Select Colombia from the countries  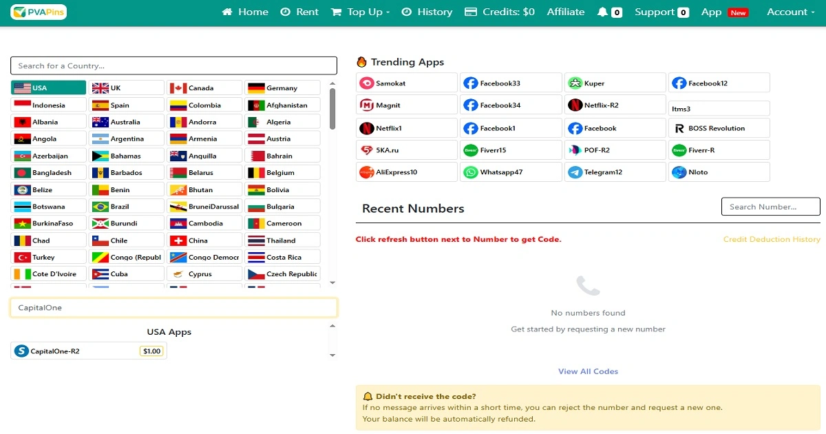204,105
